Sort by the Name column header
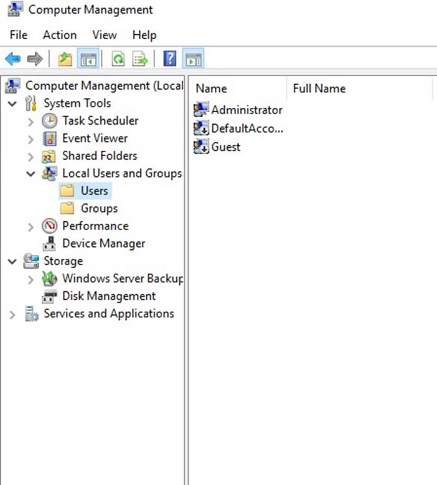This screenshot has width=437, height=485. [x=238, y=89]
